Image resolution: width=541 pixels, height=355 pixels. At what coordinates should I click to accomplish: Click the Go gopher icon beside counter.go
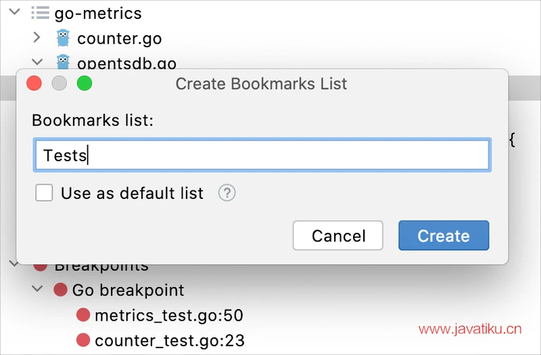64,38
